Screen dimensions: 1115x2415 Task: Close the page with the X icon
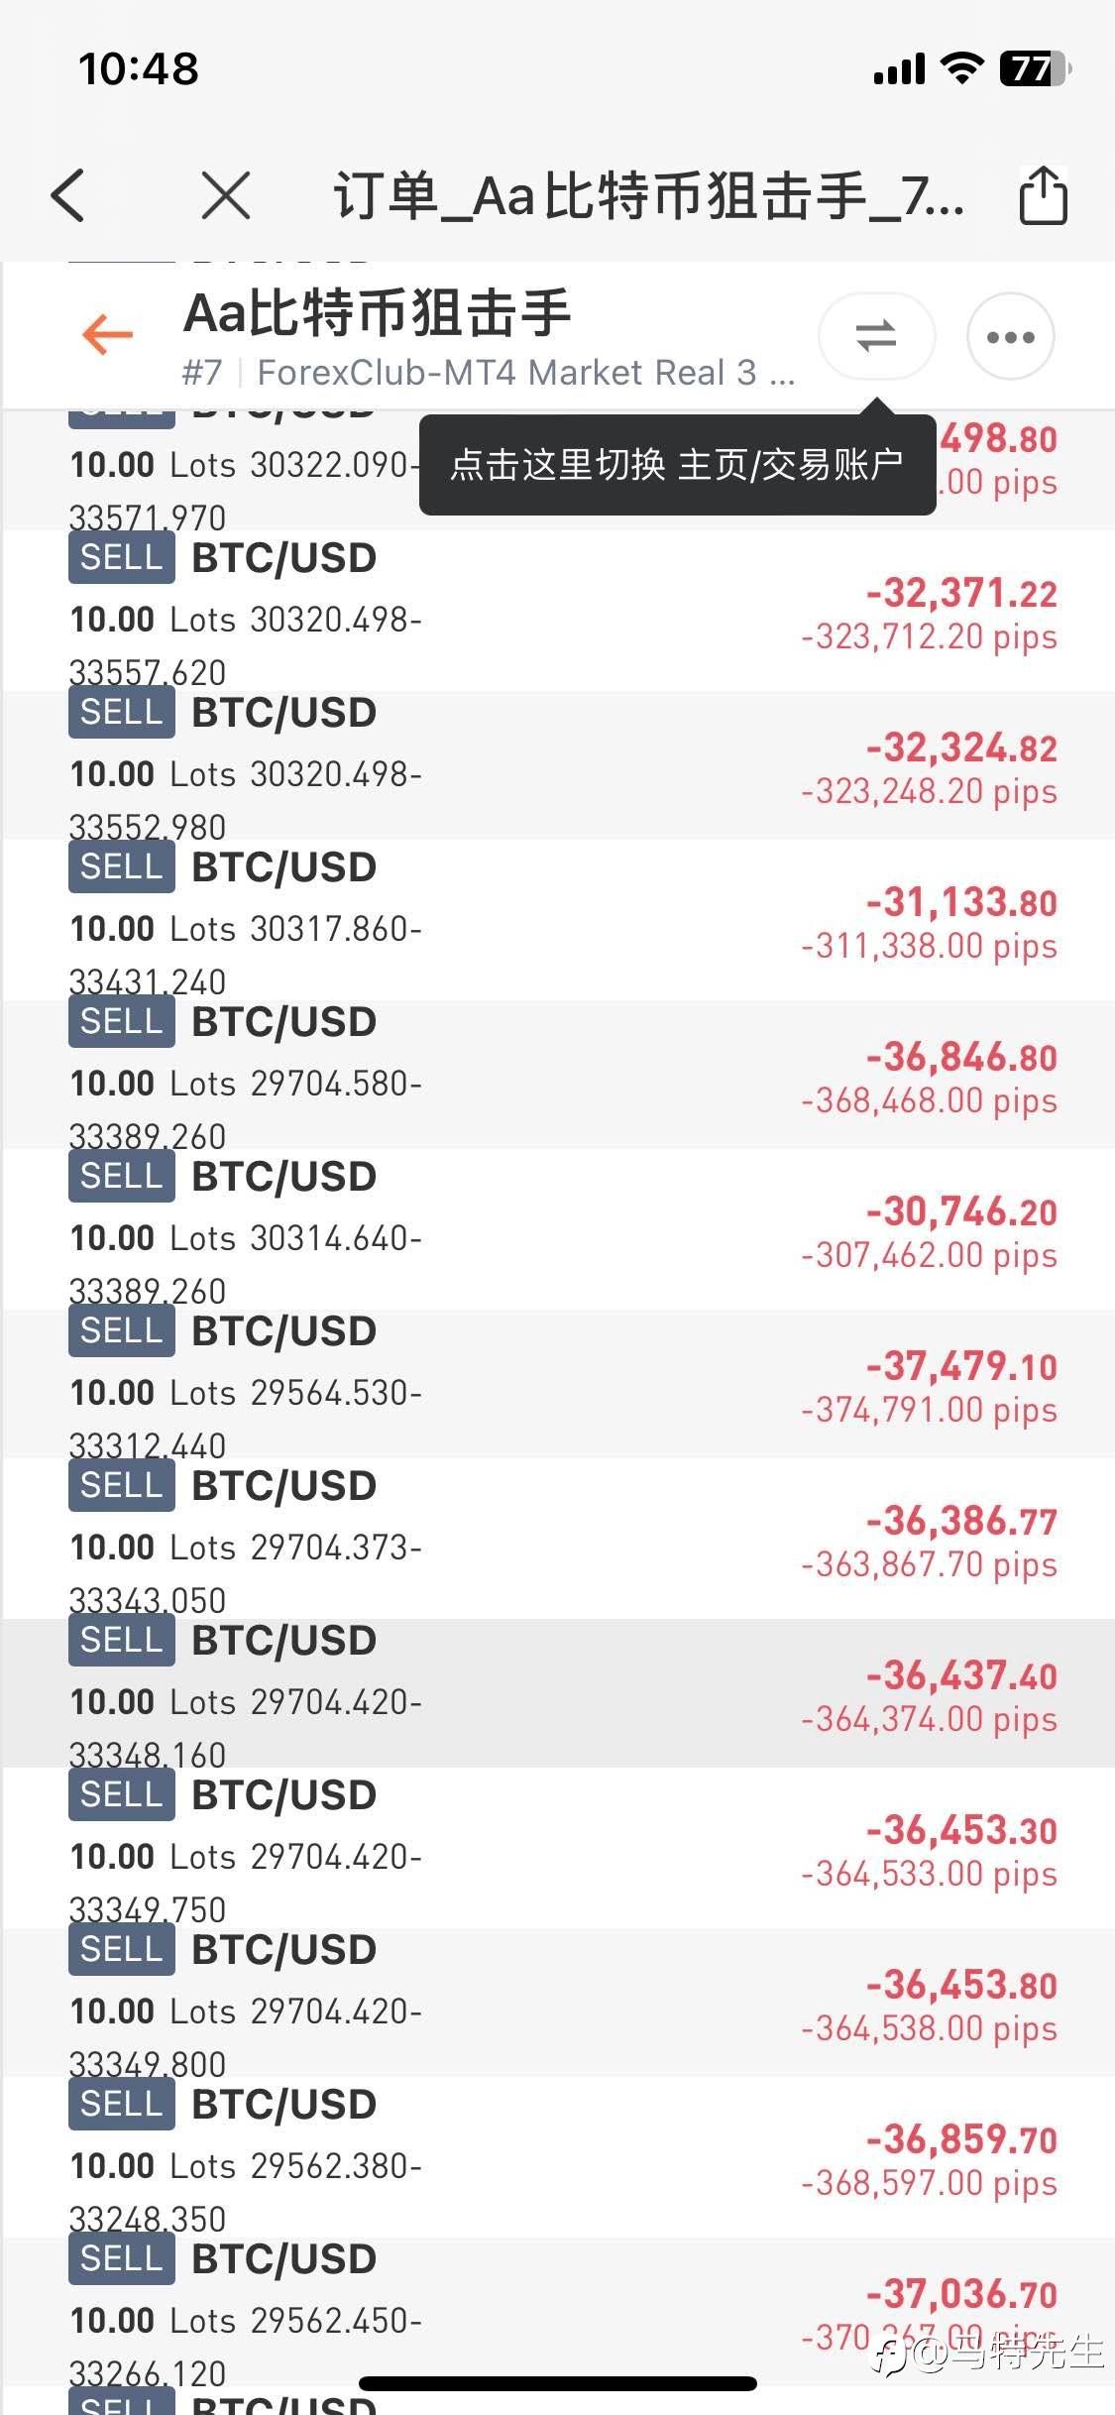(226, 194)
